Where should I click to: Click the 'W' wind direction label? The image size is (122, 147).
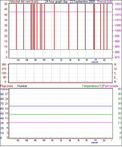pyautogui.click(x=115, y=69)
